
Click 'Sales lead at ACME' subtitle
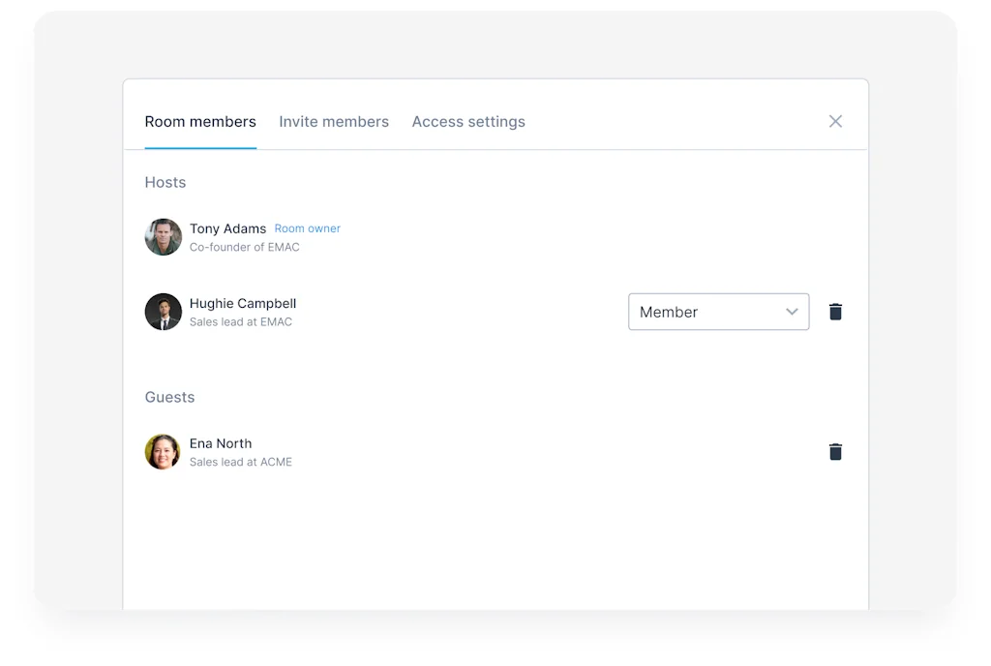[x=241, y=462]
